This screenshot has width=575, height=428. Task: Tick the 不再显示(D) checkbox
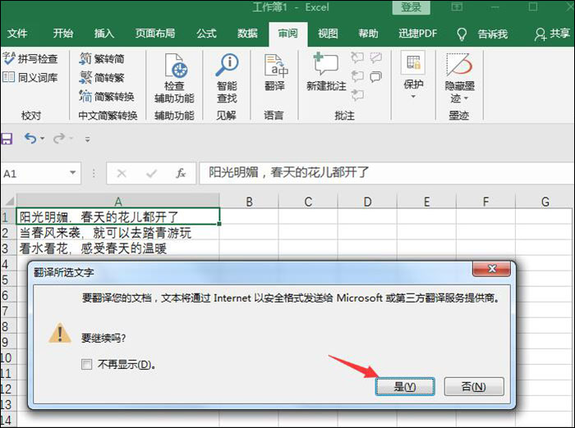(86, 364)
